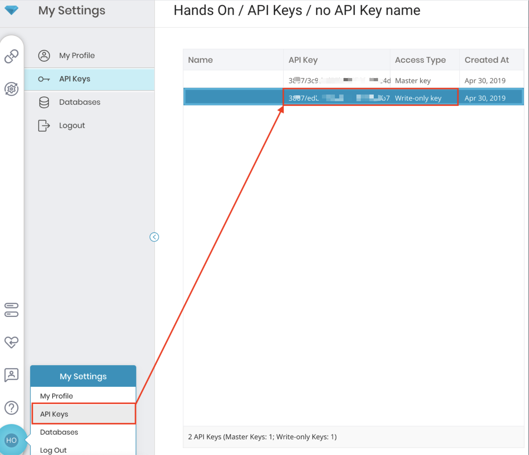Open the stacked bars icon in sidebar
The width and height of the screenshot is (529, 455).
point(11,309)
